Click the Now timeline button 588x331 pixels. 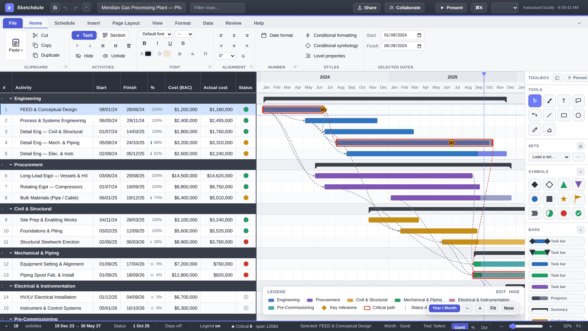coord(509,308)
